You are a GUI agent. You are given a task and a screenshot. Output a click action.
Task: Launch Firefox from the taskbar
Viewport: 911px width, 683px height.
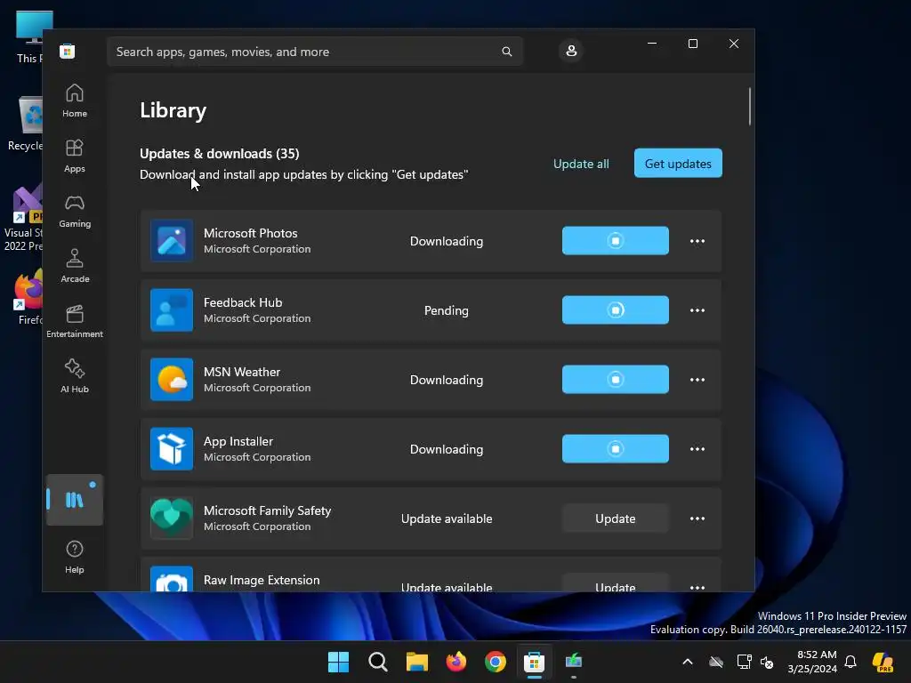pos(456,662)
